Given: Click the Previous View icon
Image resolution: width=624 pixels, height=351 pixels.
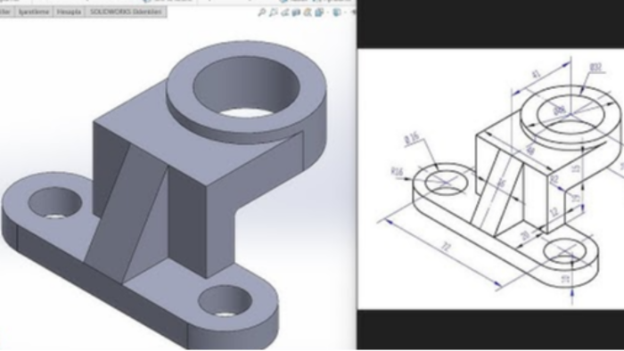Looking at the screenshot, I should [x=285, y=12].
